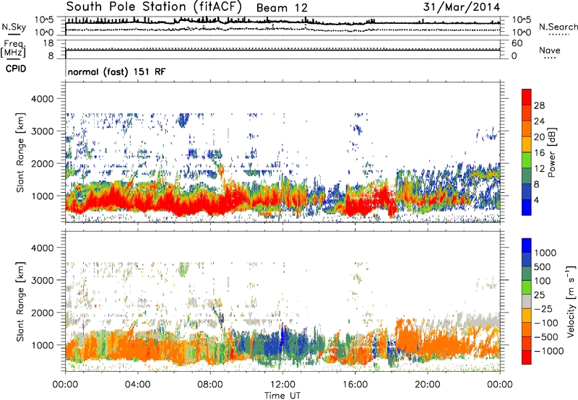Select the 'Freq. [MHz]' axis label
The height and width of the screenshot is (400, 578).
click(13, 48)
